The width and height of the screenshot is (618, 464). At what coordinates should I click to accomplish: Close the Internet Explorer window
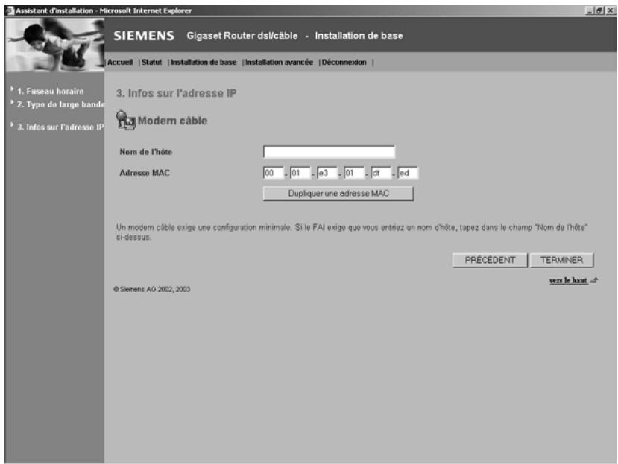click(611, 11)
